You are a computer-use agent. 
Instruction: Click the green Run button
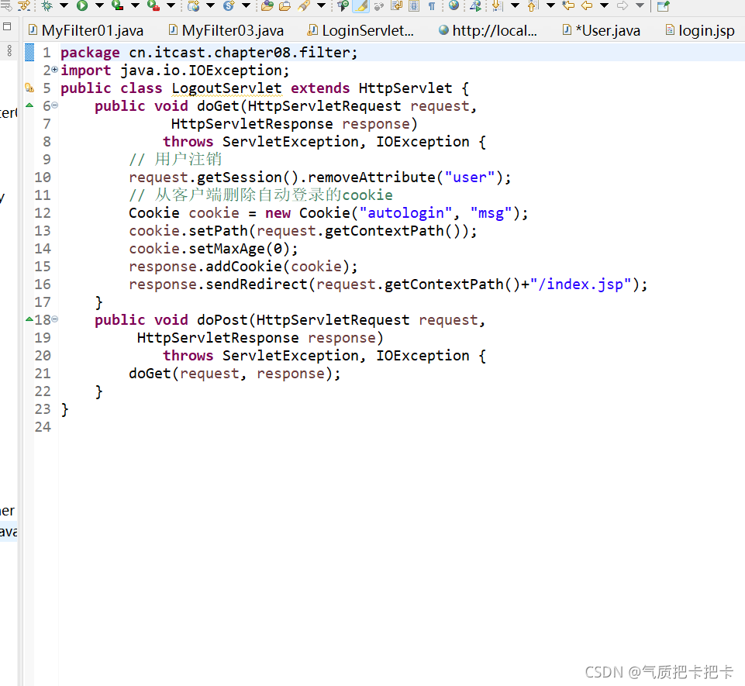82,5
